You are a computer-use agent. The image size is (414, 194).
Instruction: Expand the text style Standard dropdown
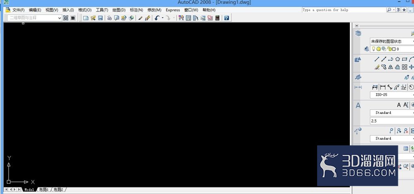pos(392,113)
